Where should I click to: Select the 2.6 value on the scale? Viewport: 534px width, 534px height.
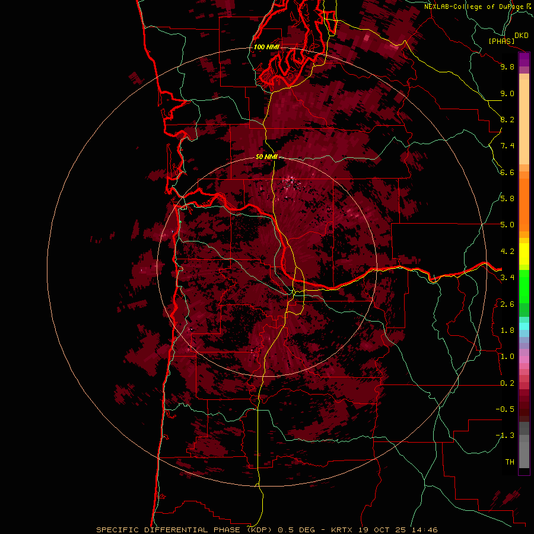[x=507, y=304]
